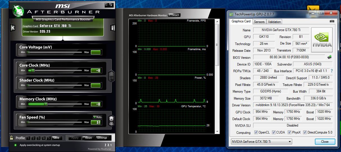Viewport: 341px width, 152px height.
Task: Save BIOS using the green chip icon
Action: (x=330, y=57)
